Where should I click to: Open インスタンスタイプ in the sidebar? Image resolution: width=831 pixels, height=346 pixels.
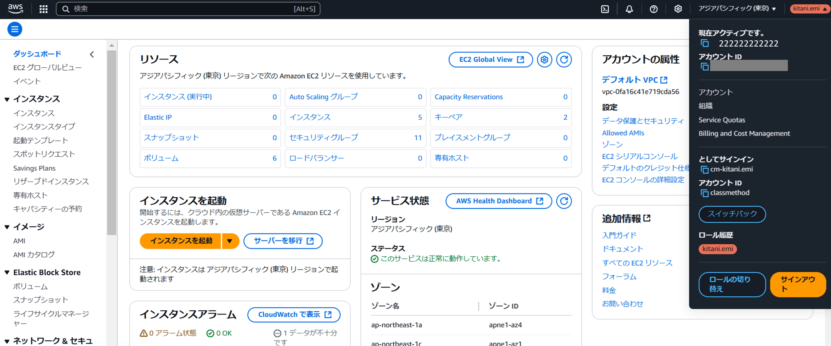(x=44, y=126)
